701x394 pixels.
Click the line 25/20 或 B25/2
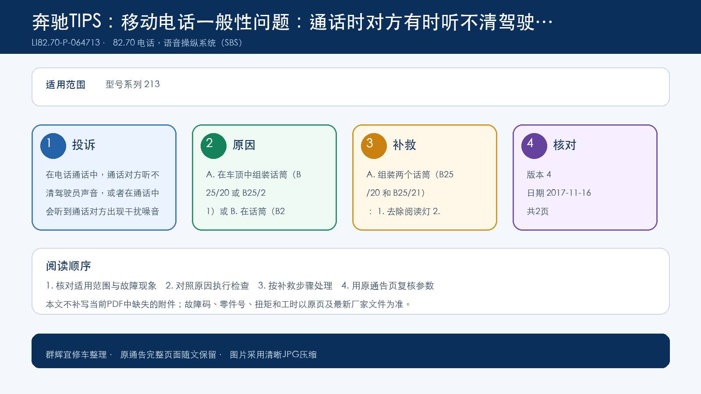236,193
